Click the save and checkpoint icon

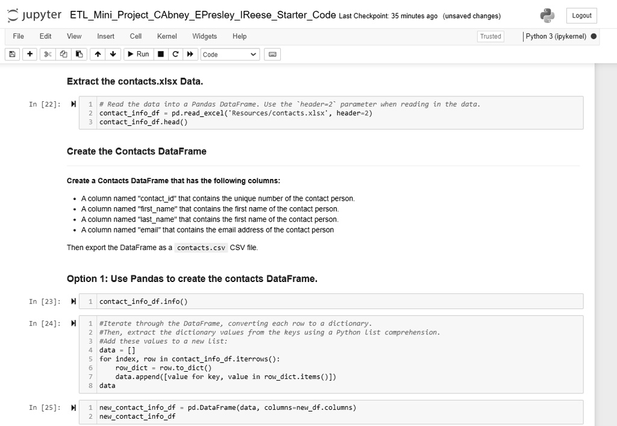pyautogui.click(x=12, y=54)
